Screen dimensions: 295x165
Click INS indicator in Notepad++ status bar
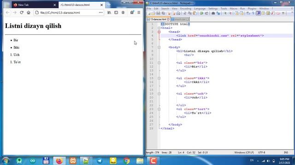286,153
